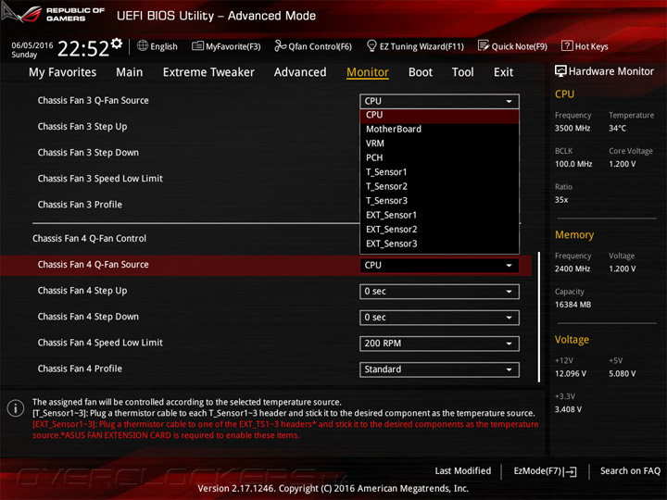Screen dimensions: 667x500
Task: Switch to My Favorites tab
Action: 63,72
